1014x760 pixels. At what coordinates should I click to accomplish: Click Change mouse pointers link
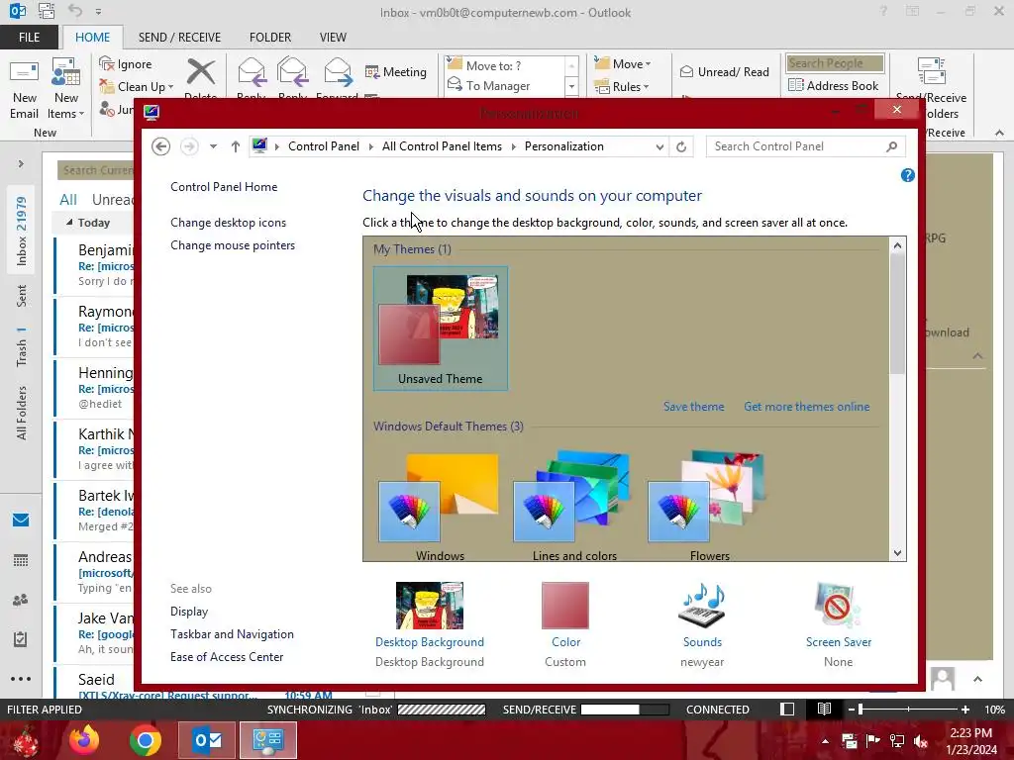(232, 245)
